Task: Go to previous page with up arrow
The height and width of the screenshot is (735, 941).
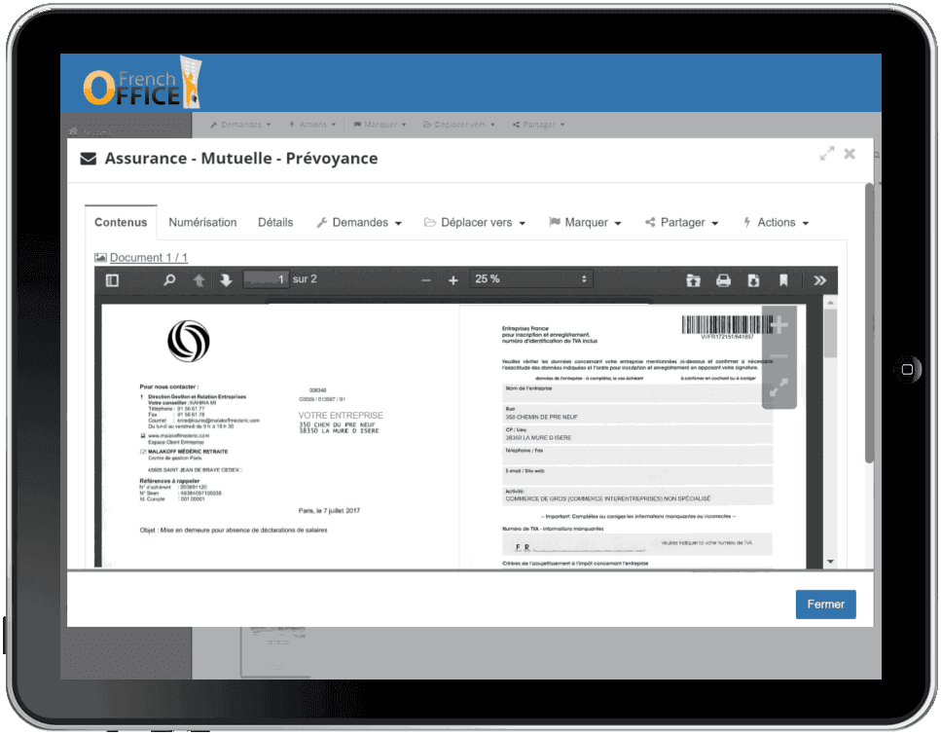Action: coord(199,280)
